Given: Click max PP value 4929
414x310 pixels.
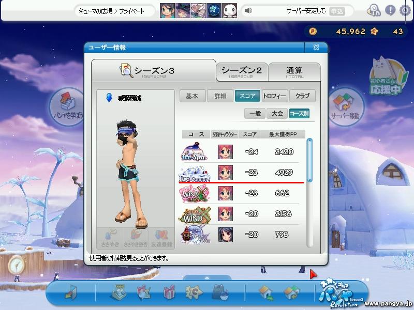Looking at the screenshot, I should coord(284,173).
